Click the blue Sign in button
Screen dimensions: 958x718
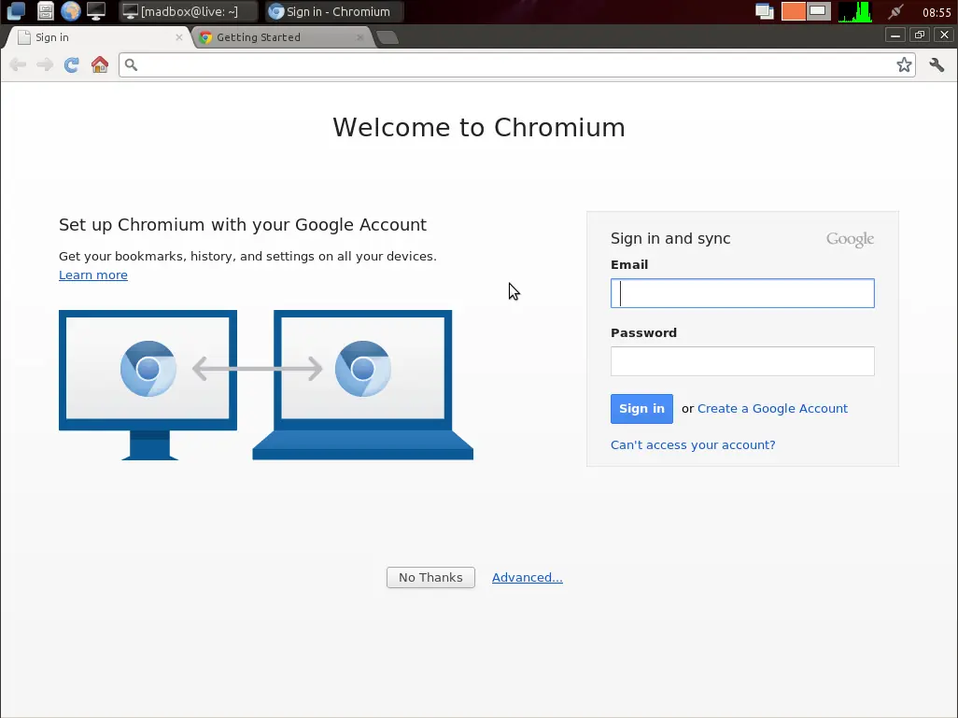click(x=641, y=409)
